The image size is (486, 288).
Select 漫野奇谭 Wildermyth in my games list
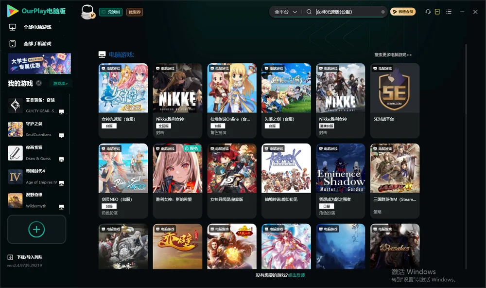(36, 200)
